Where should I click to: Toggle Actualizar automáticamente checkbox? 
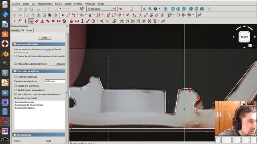16,64
